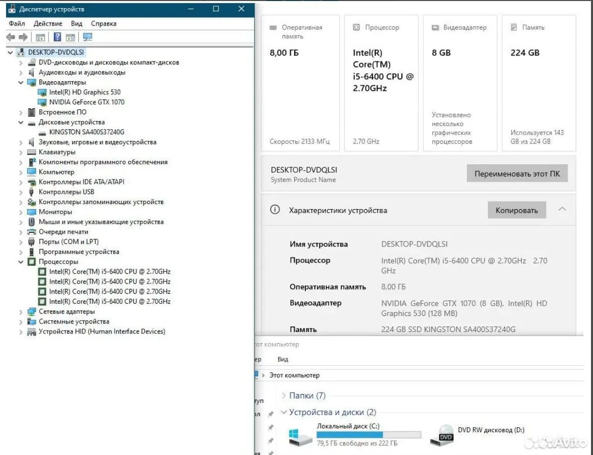
Task: Minimize the Диспетчер устройств window
Action: (x=191, y=9)
